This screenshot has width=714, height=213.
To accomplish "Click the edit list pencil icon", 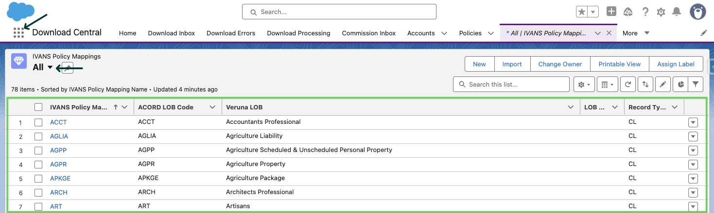I will (662, 84).
